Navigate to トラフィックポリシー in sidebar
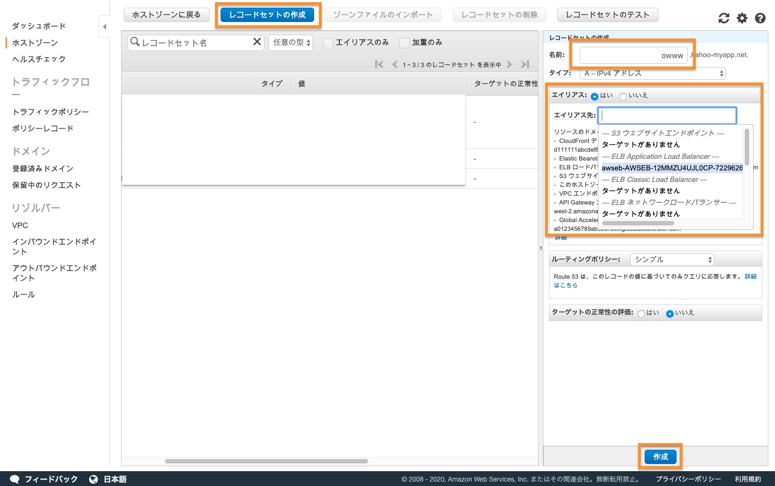Screen dimensions: 775x486 pyautogui.click(x=51, y=112)
